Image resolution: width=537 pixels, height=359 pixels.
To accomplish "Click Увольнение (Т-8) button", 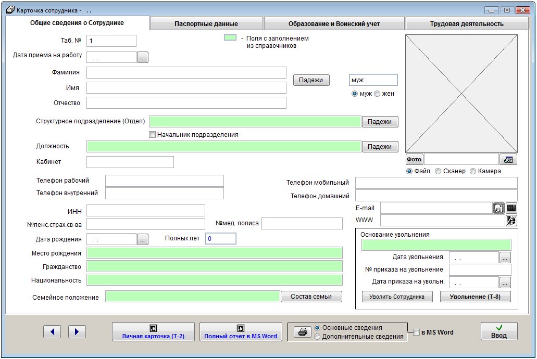I will tap(476, 297).
